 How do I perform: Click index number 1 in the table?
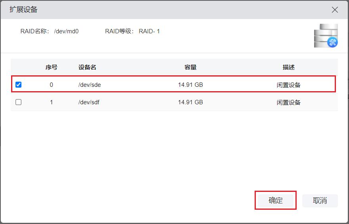pyautogui.click(x=51, y=102)
